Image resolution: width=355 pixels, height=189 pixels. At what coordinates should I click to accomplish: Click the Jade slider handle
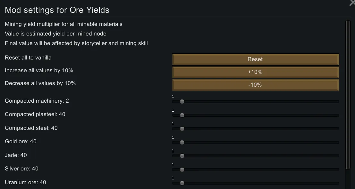point(182,156)
